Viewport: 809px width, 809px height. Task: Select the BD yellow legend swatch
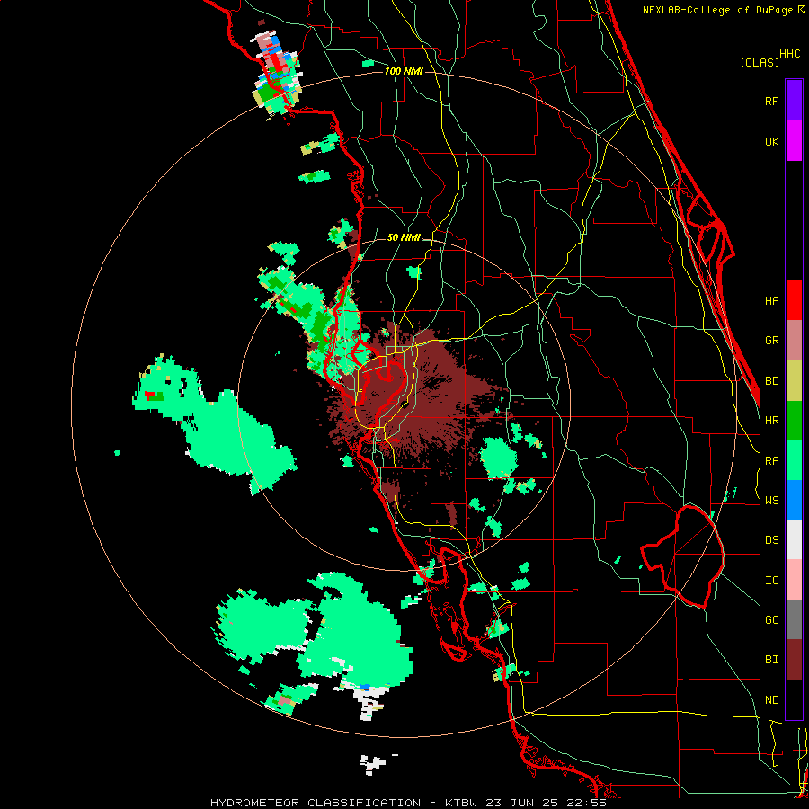pyautogui.click(x=794, y=381)
